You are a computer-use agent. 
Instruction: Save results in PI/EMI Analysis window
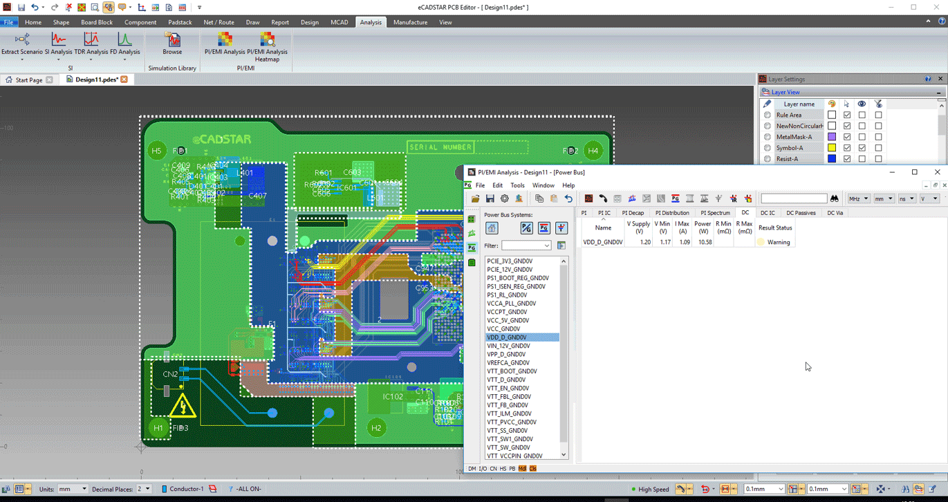(x=490, y=199)
